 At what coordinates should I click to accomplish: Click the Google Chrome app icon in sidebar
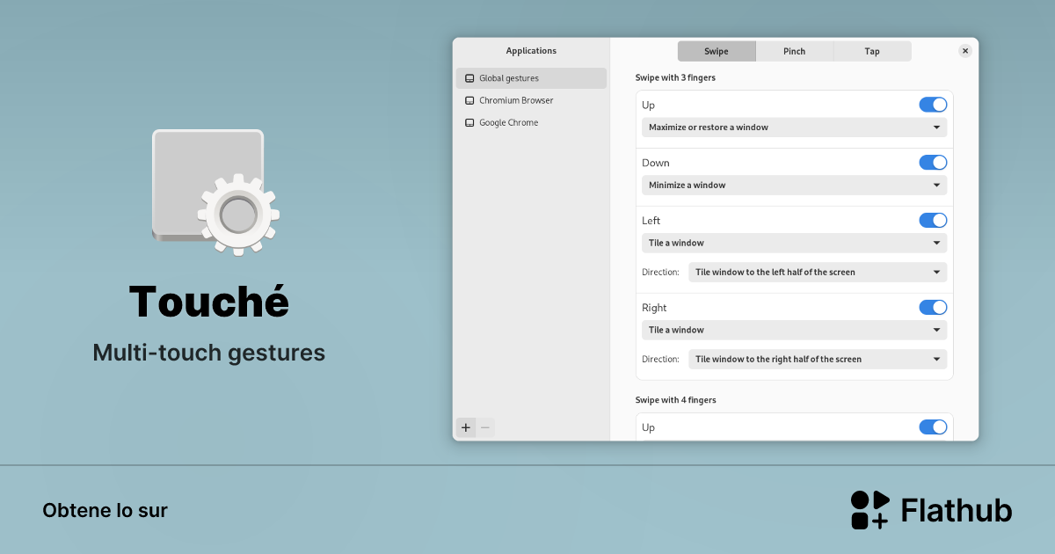469,122
